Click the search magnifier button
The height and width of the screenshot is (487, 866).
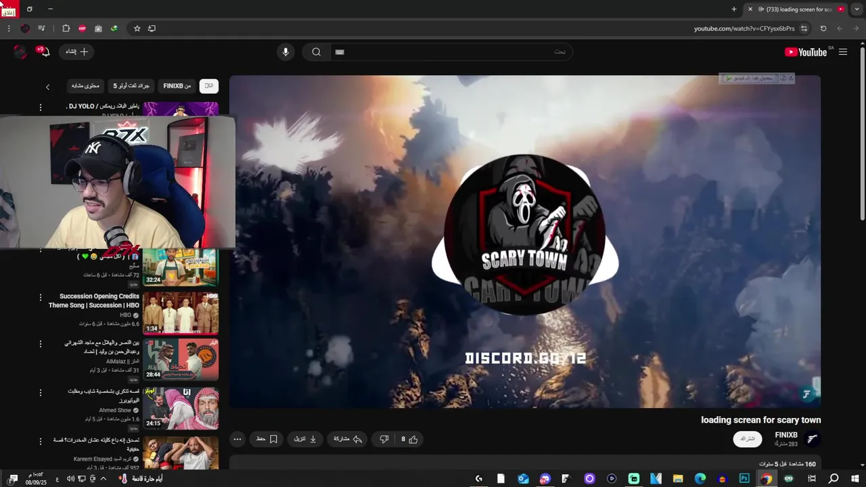(316, 52)
